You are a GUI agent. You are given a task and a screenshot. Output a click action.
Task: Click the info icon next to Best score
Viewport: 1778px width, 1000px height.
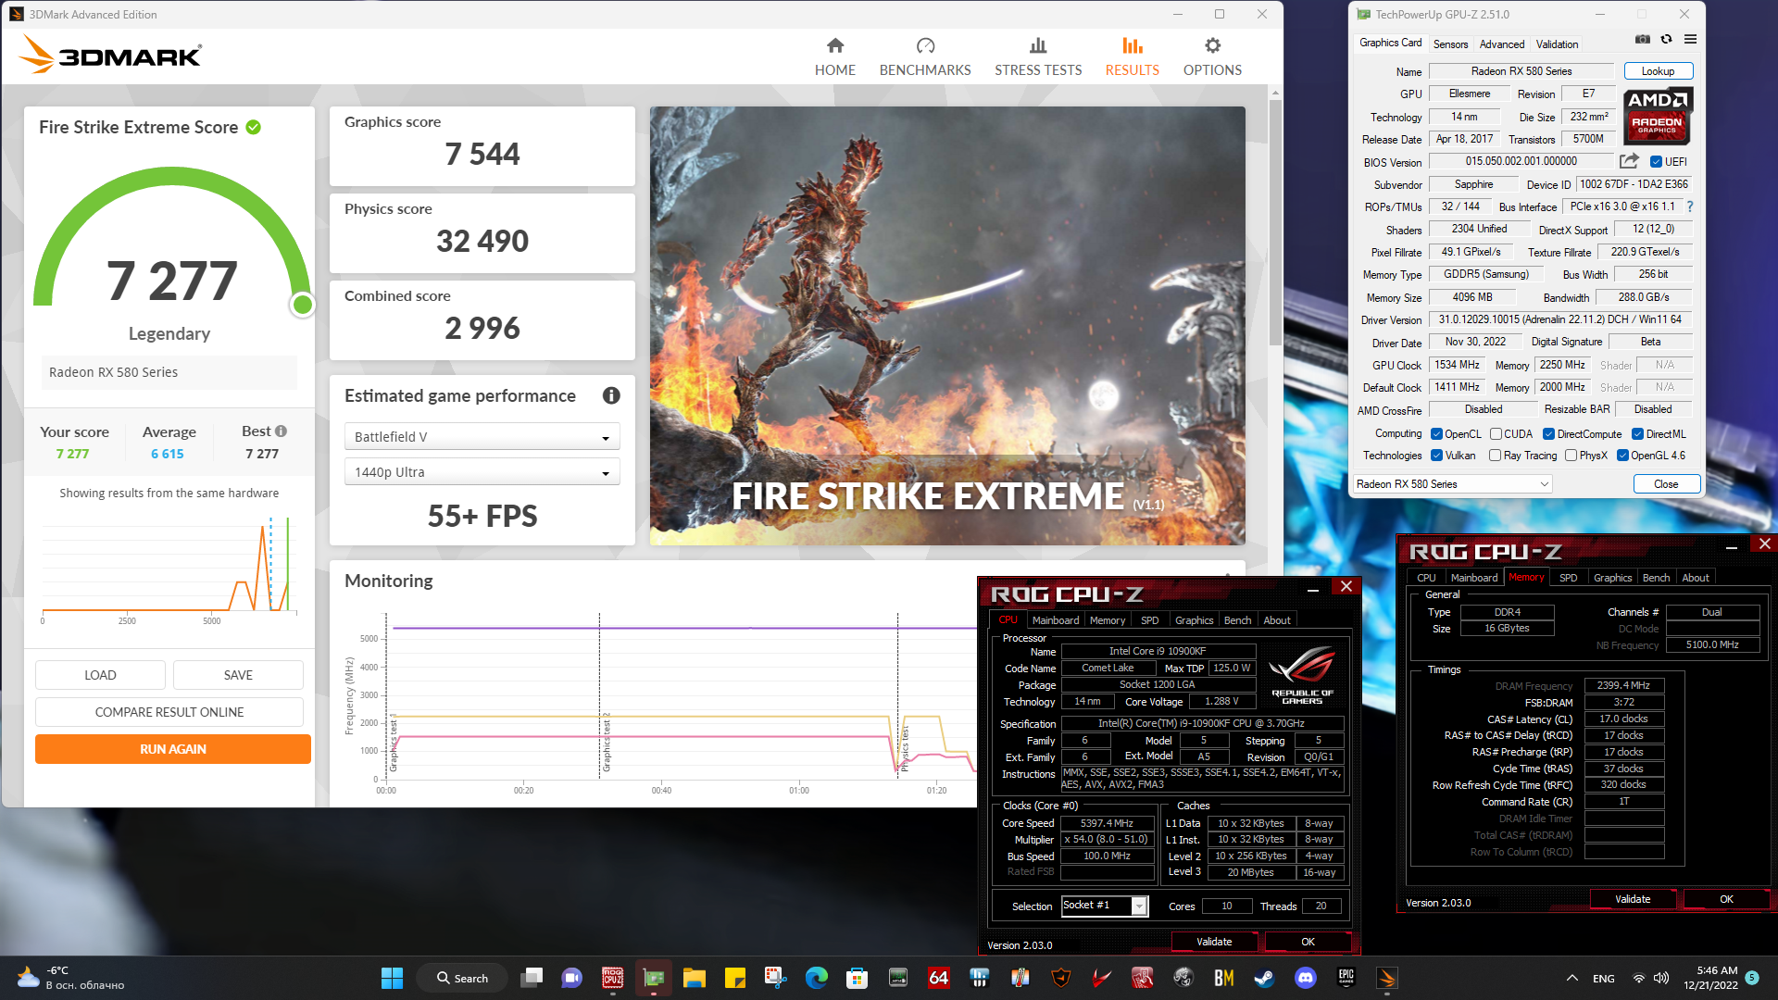(281, 431)
